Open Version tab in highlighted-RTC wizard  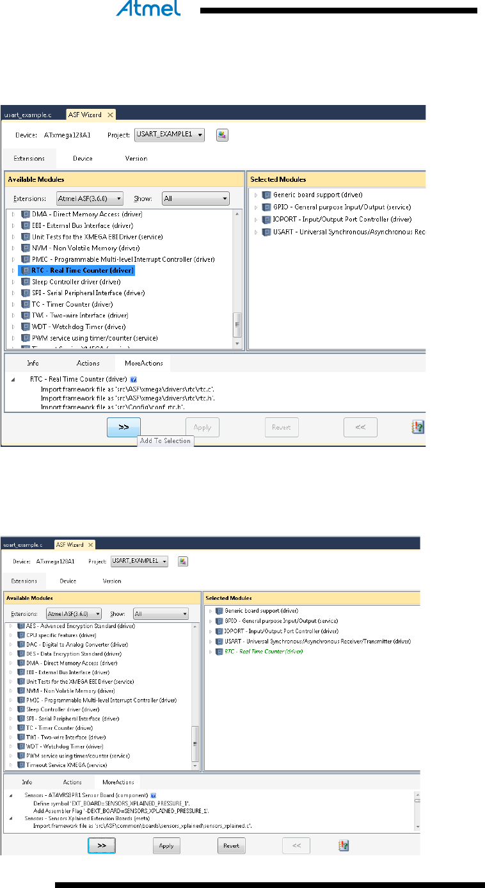click(x=136, y=158)
